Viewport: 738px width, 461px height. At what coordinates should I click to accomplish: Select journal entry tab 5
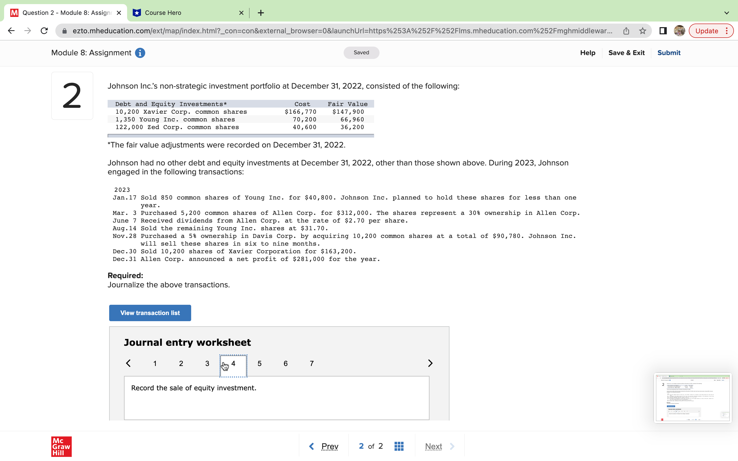pyautogui.click(x=259, y=363)
